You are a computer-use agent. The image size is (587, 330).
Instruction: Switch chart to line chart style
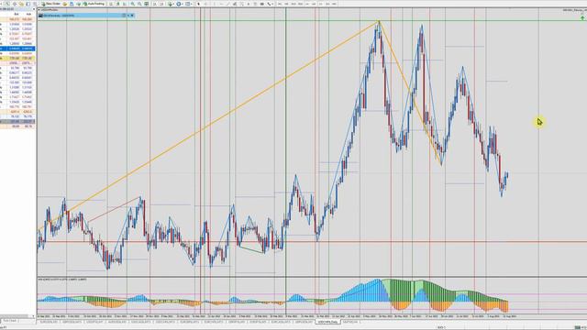pyautogui.click(x=125, y=4)
